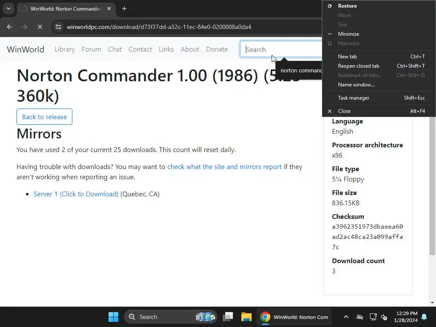Open site information icon in address bar
Screen dimensions: 436x327
pyautogui.click(x=58, y=27)
